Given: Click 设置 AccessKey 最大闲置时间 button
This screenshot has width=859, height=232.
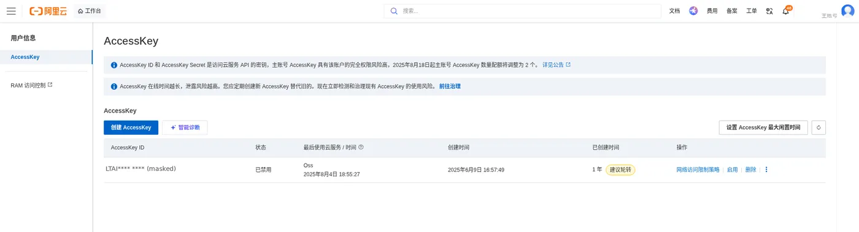Looking at the screenshot, I should click(763, 127).
